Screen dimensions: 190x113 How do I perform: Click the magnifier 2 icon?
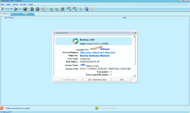click(75, 9)
